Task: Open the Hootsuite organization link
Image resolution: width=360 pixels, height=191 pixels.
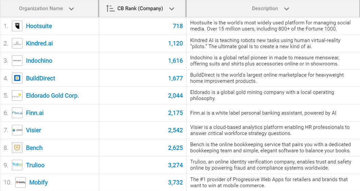Action: point(39,26)
